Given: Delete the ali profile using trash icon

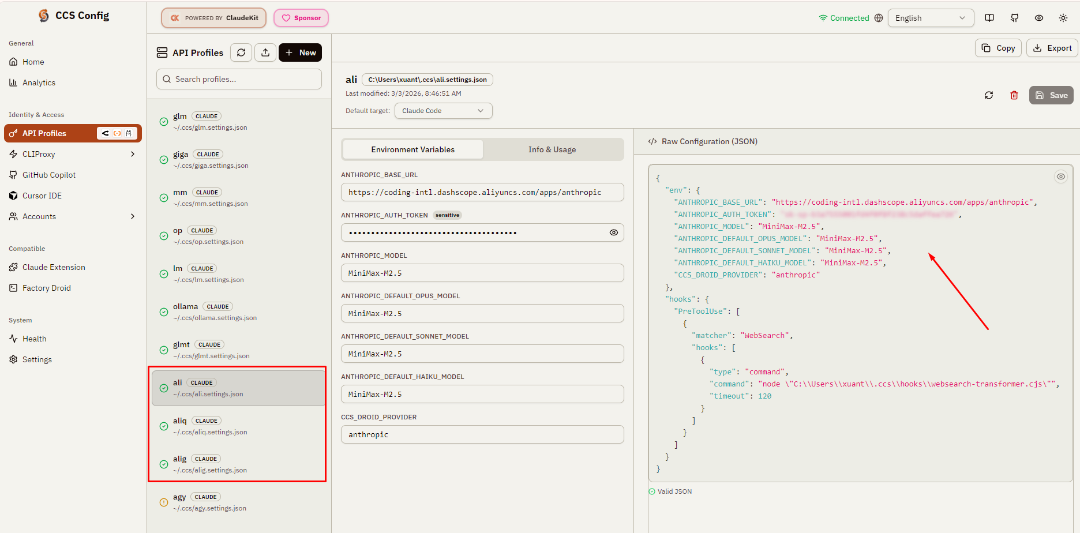Looking at the screenshot, I should [1014, 95].
